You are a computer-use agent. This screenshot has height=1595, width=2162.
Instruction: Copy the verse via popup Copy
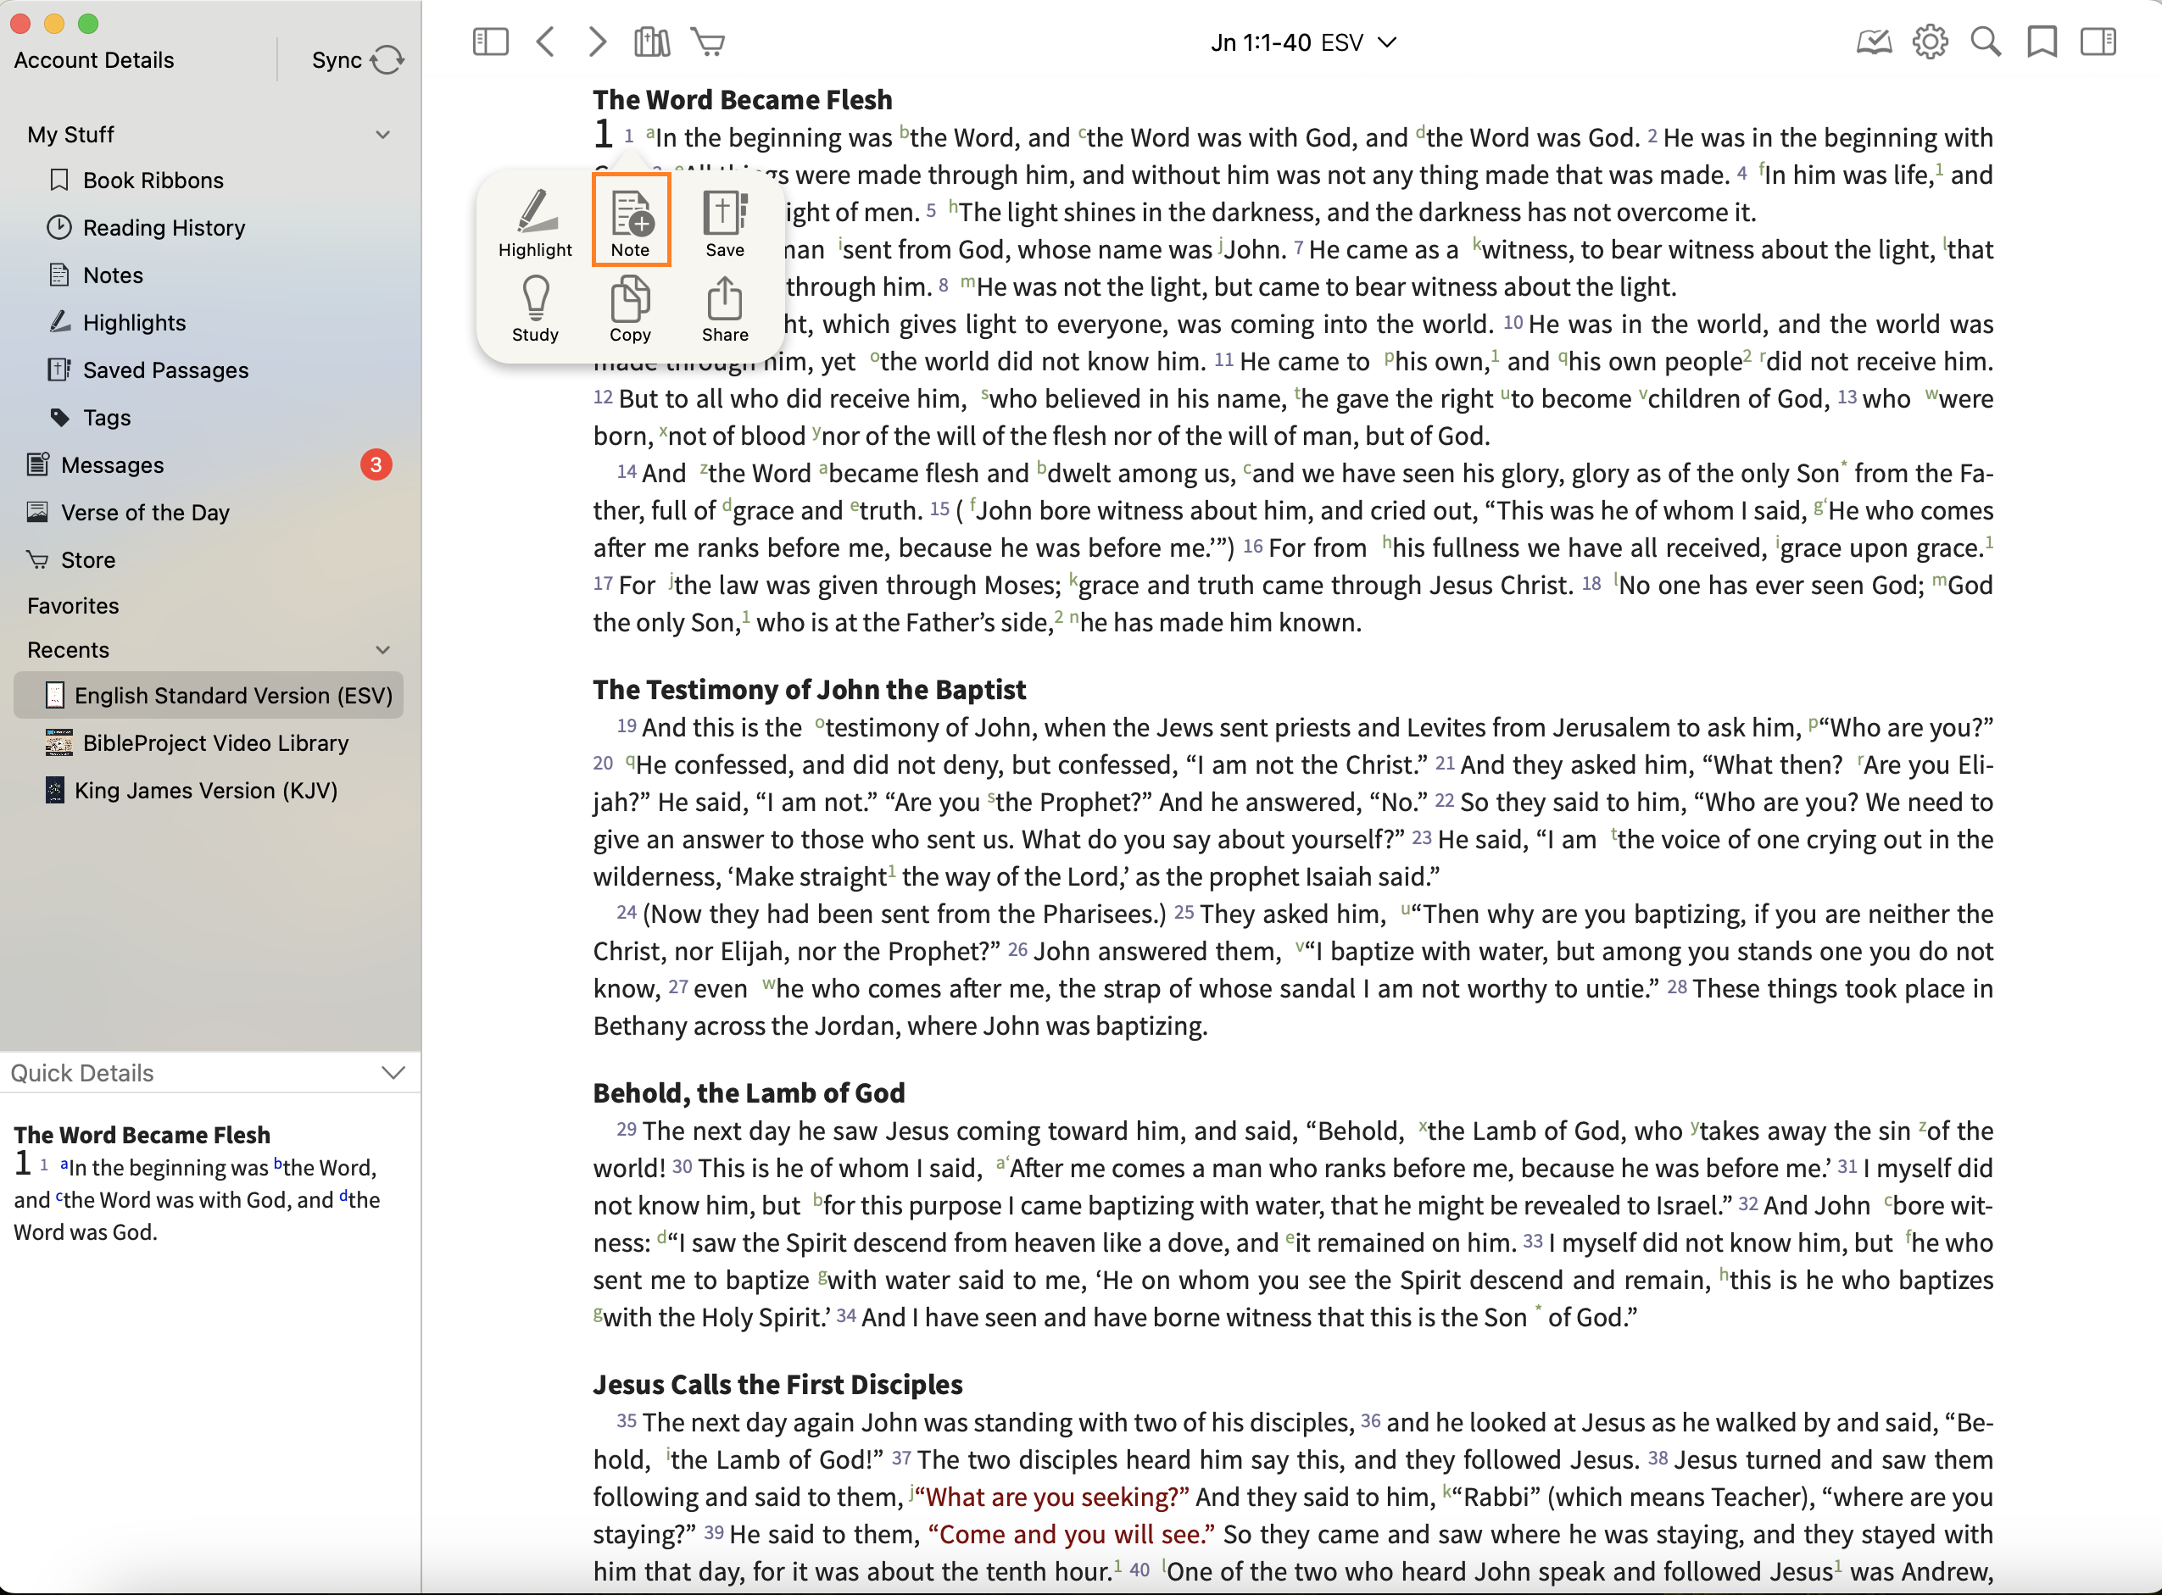coord(630,308)
